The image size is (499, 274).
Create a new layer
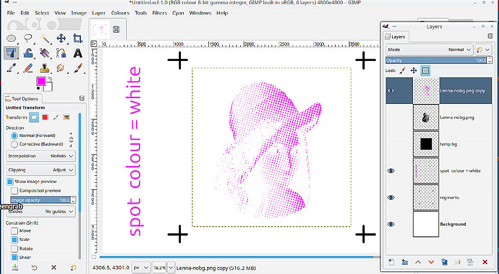(x=391, y=262)
